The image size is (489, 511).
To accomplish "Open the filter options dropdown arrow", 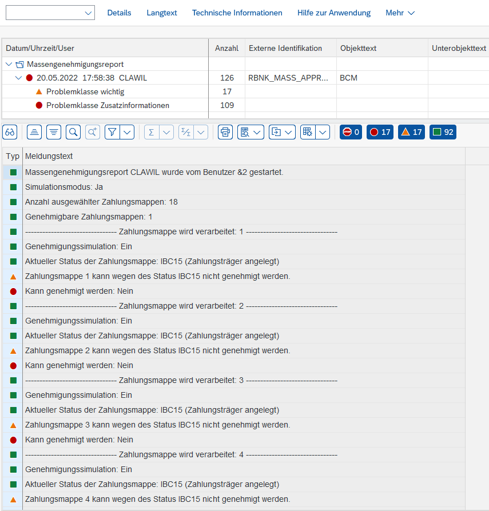I will (127, 132).
